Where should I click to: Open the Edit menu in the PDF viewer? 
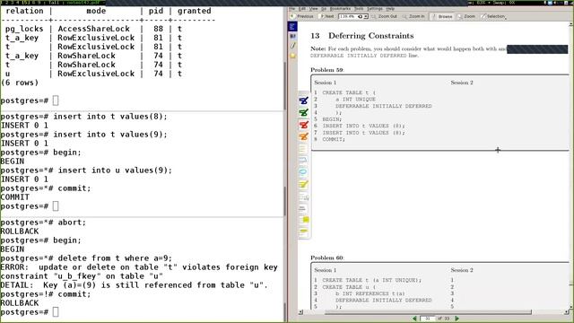tap(302, 8)
